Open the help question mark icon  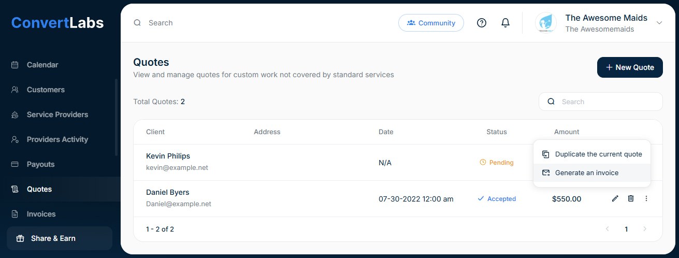(x=482, y=23)
